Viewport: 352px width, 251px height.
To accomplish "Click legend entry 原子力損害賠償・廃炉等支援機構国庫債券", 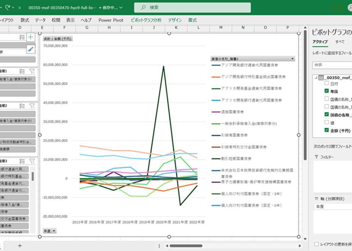I will 251,182.
